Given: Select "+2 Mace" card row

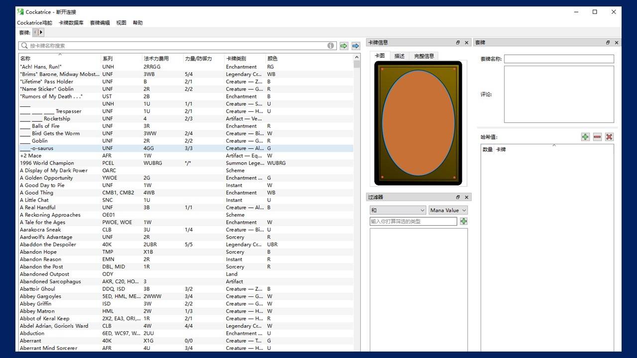Looking at the screenshot, I should click(x=186, y=156).
